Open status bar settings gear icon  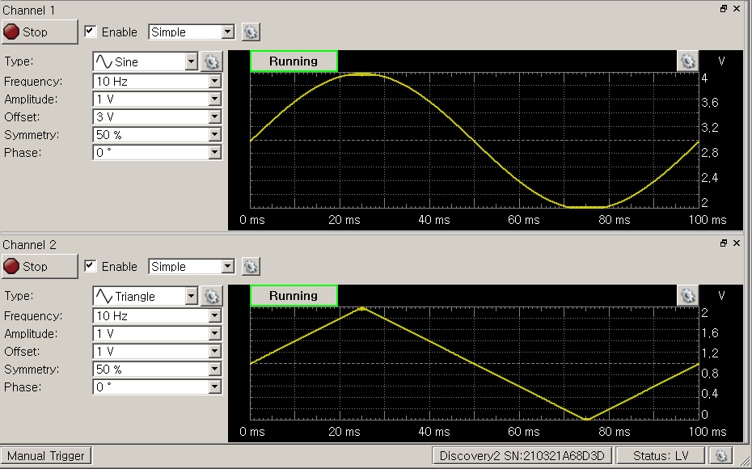pyautogui.click(x=721, y=455)
